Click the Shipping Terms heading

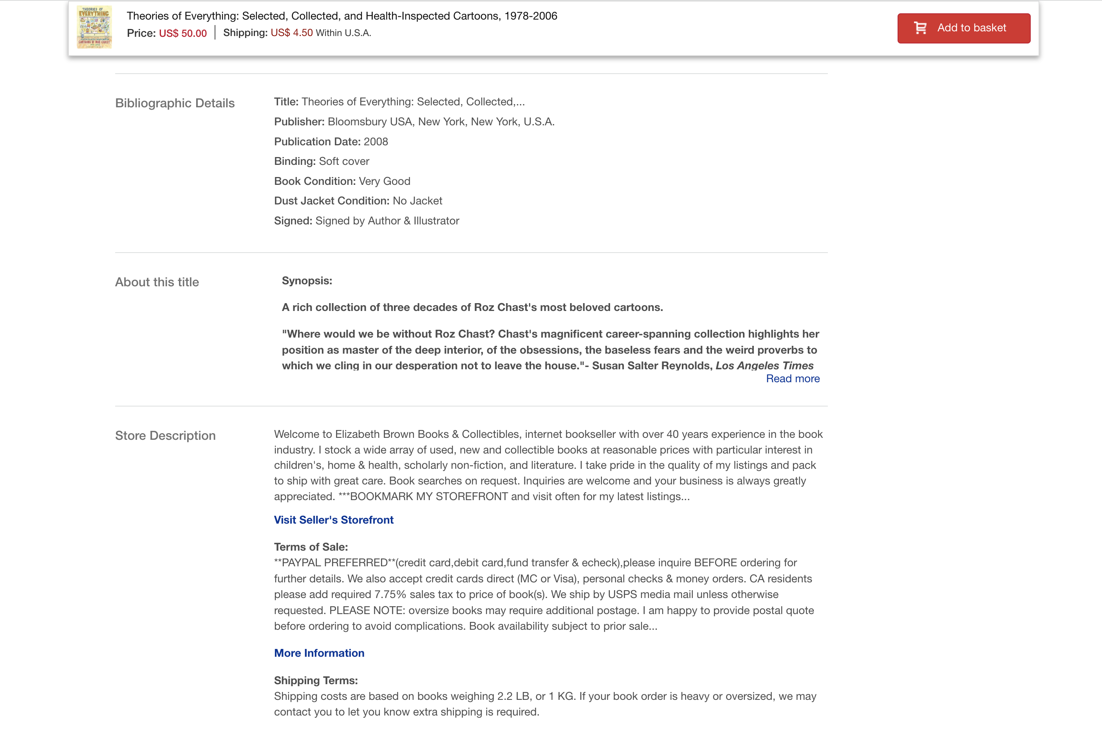316,680
